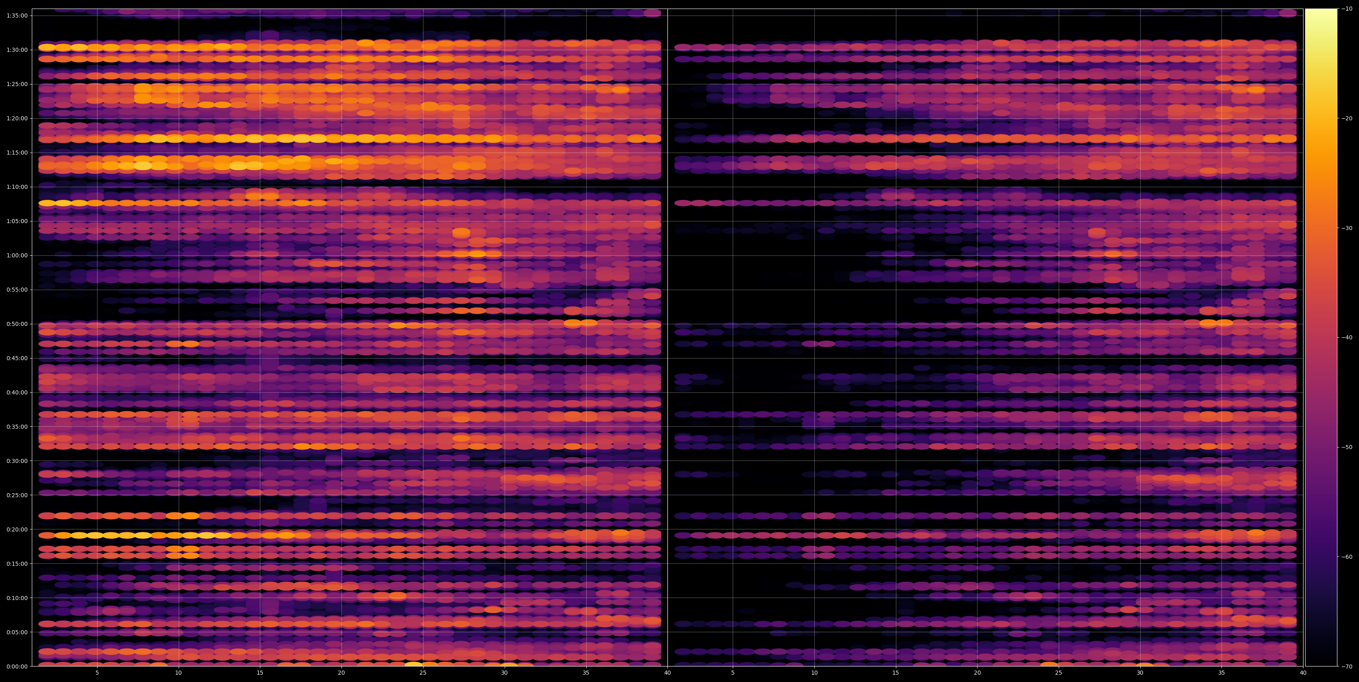Click x-axis label 5 under right heatmap
Screen dimensions: 1359x682
point(733,673)
